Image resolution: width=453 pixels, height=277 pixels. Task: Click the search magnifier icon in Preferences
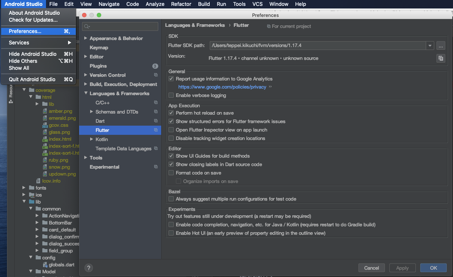[87, 26]
